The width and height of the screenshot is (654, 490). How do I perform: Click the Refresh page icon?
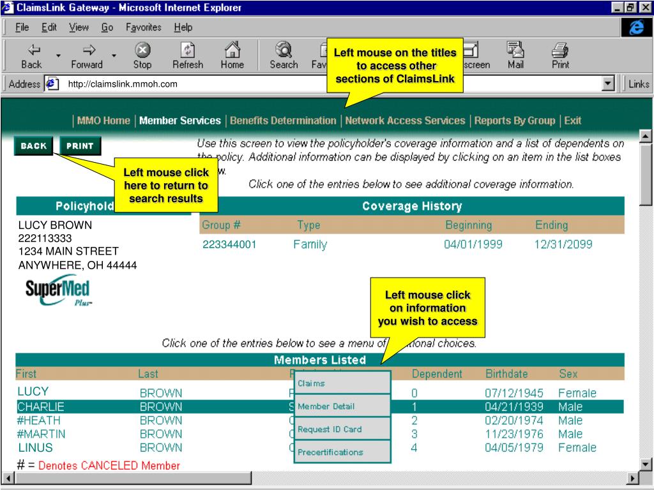click(x=188, y=50)
